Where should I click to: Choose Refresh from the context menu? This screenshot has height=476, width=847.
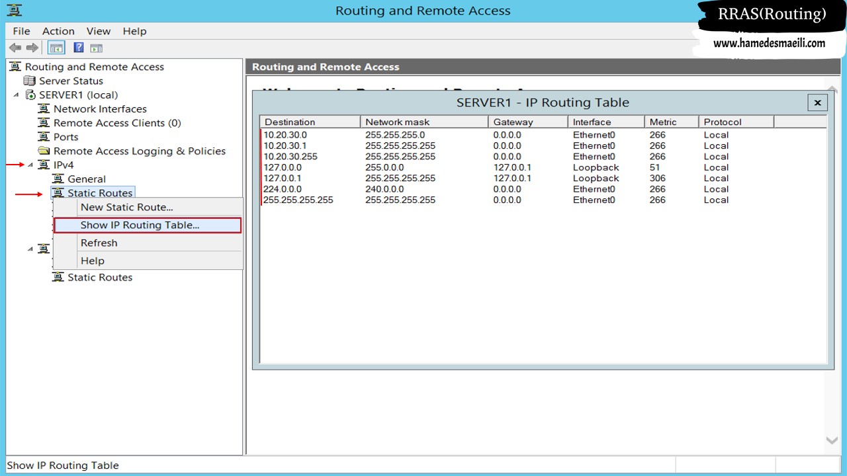coord(148,243)
